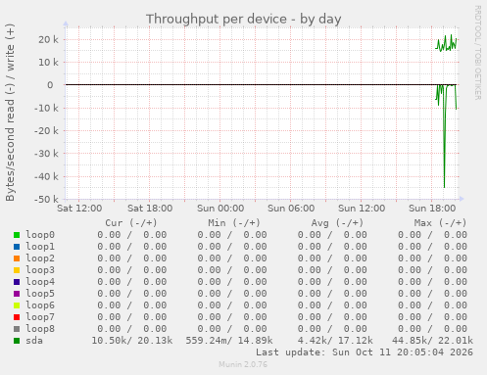This screenshot has width=487, height=375.
Task: Click the loop4 dark blue legend swatch
Action: coord(17,282)
